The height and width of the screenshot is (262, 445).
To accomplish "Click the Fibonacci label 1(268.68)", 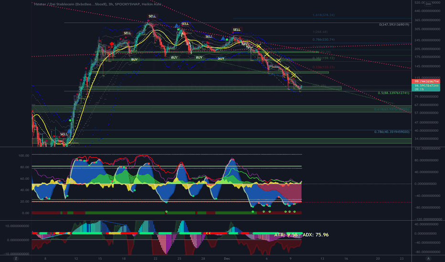I will (320, 32).
